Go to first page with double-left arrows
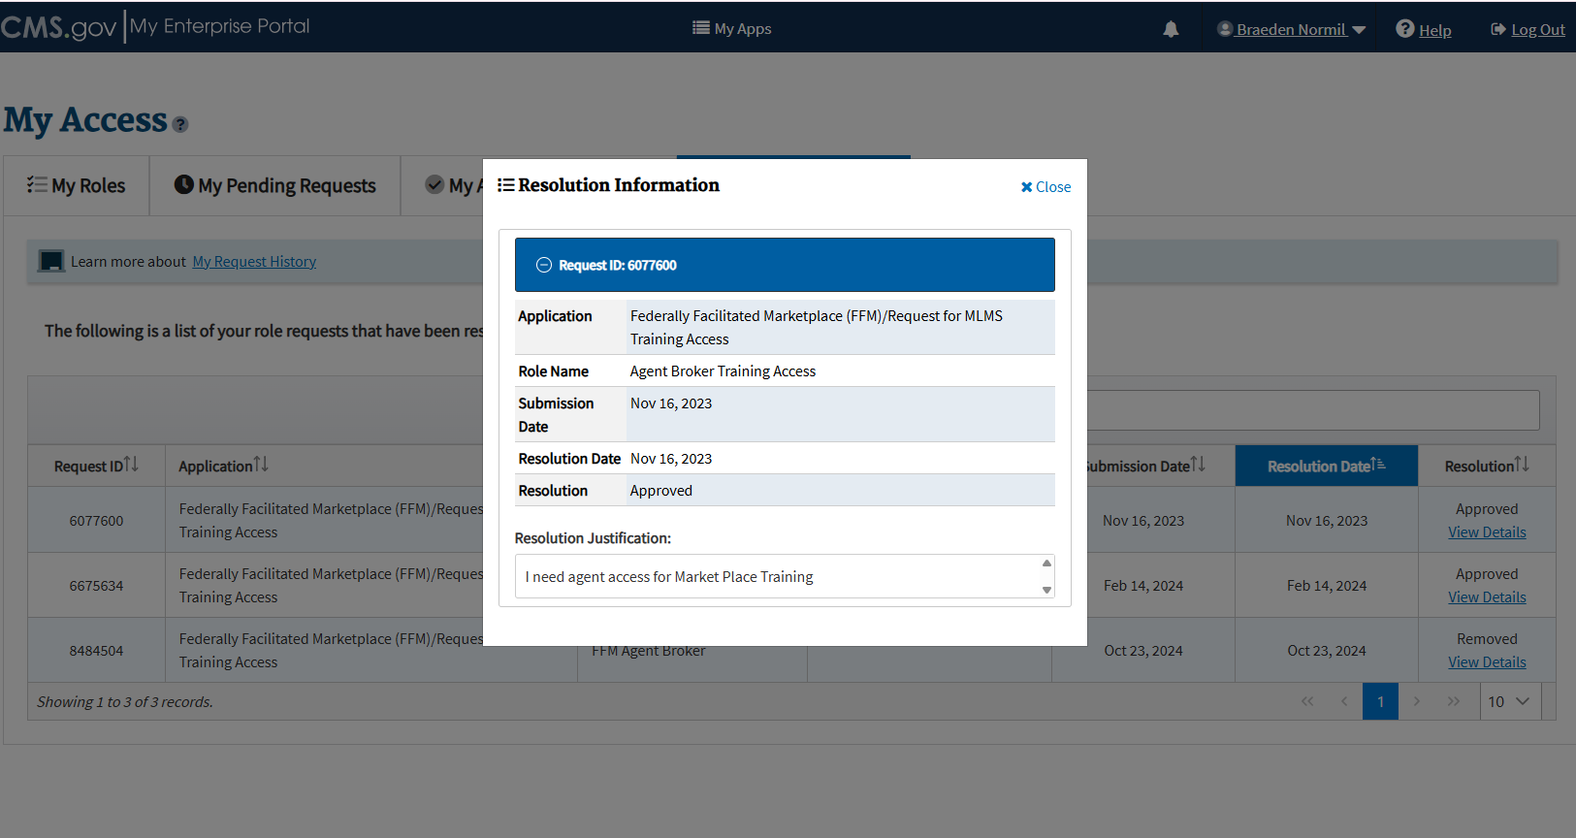1576x838 pixels. (x=1307, y=701)
